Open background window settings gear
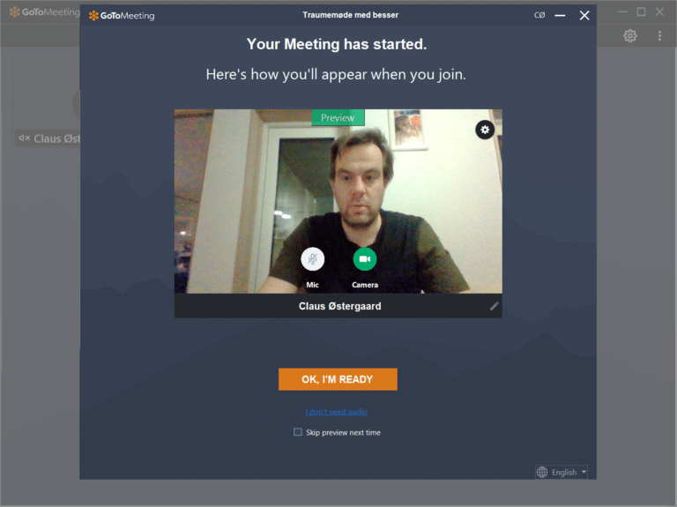Image resolution: width=677 pixels, height=507 pixels. pos(630,36)
